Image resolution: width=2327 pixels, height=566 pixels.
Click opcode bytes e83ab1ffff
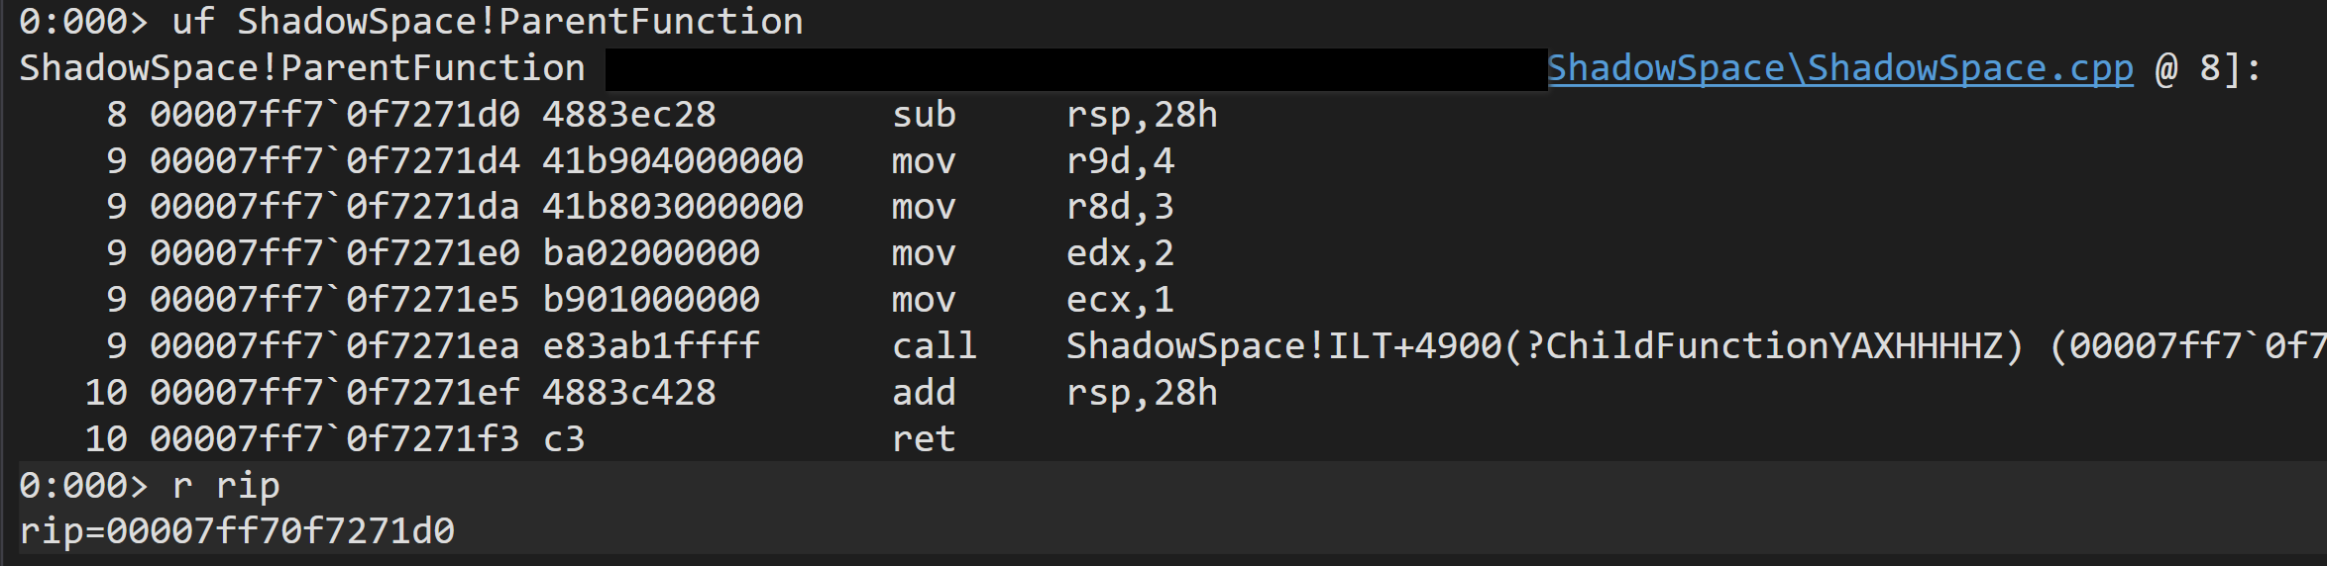coord(651,345)
